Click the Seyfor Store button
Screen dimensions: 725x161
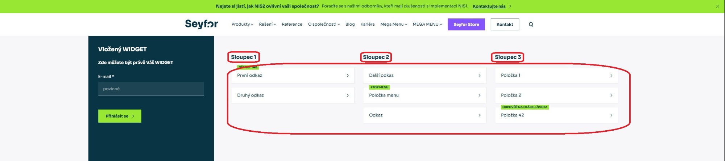[466, 25]
